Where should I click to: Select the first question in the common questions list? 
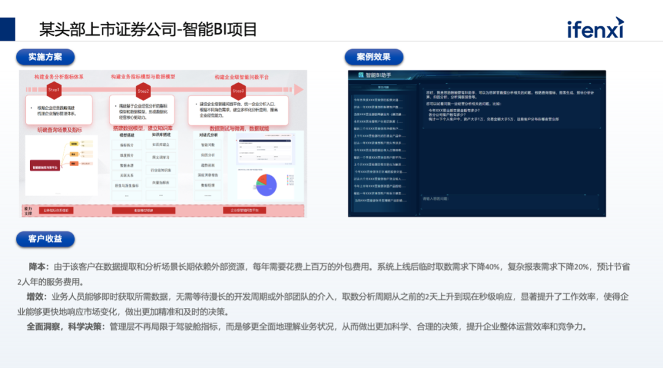point(378,99)
